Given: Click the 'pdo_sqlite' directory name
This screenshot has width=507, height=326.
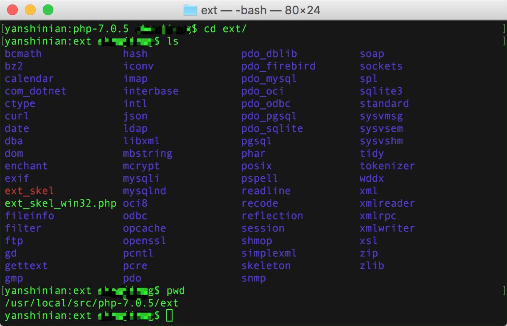Looking at the screenshot, I should (x=272, y=129).
